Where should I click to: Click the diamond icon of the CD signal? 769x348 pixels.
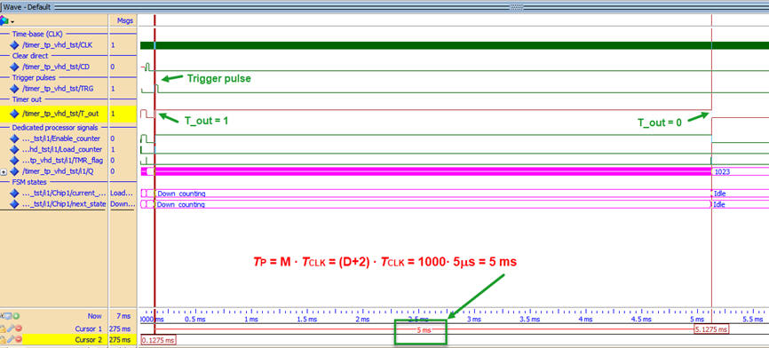click(x=14, y=67)
